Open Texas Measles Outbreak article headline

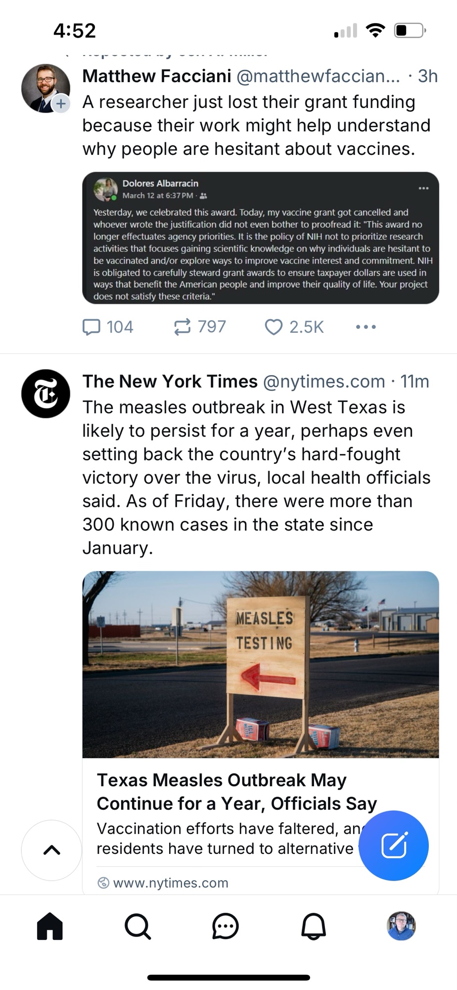click(236, 792)
